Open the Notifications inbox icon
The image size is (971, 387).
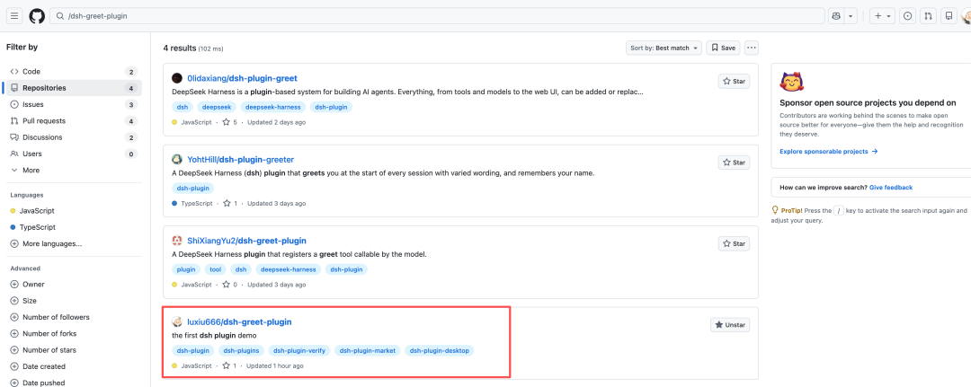pos(949,16)
